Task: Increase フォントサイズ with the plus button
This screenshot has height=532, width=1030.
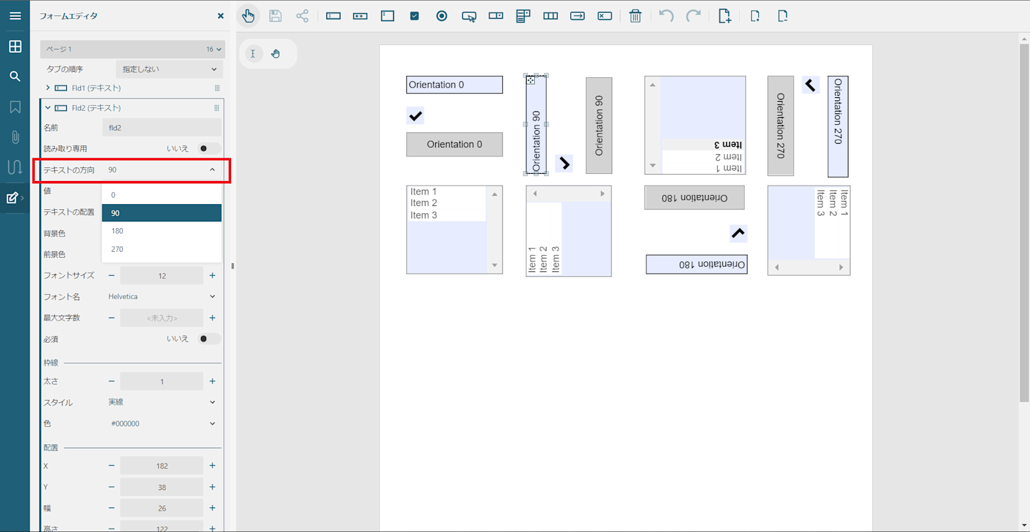Action: click(212, 276)
